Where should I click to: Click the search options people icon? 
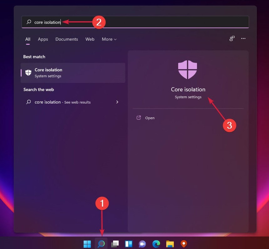tap(232, 38)
